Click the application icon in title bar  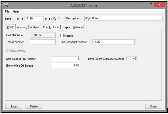[6, 5]
